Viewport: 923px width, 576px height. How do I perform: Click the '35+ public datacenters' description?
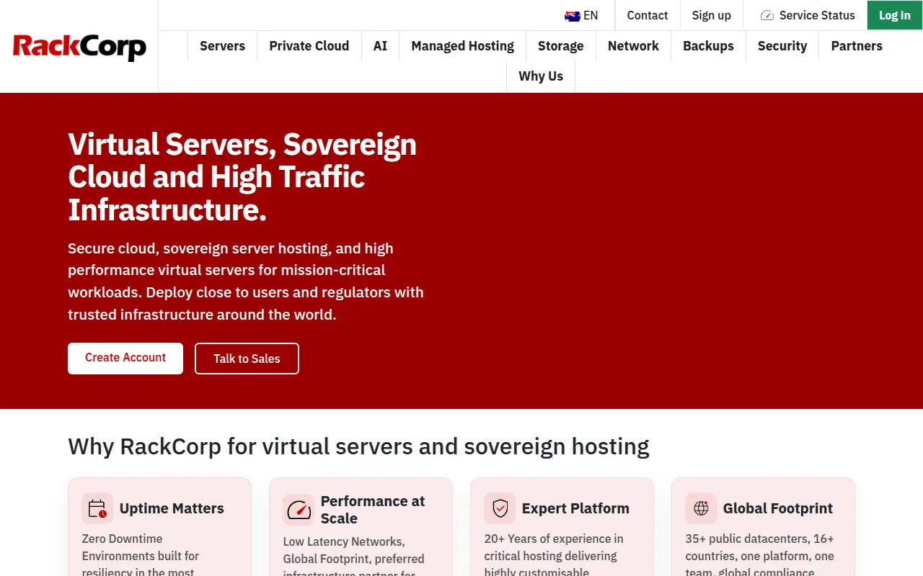click(x=759, y=554)
